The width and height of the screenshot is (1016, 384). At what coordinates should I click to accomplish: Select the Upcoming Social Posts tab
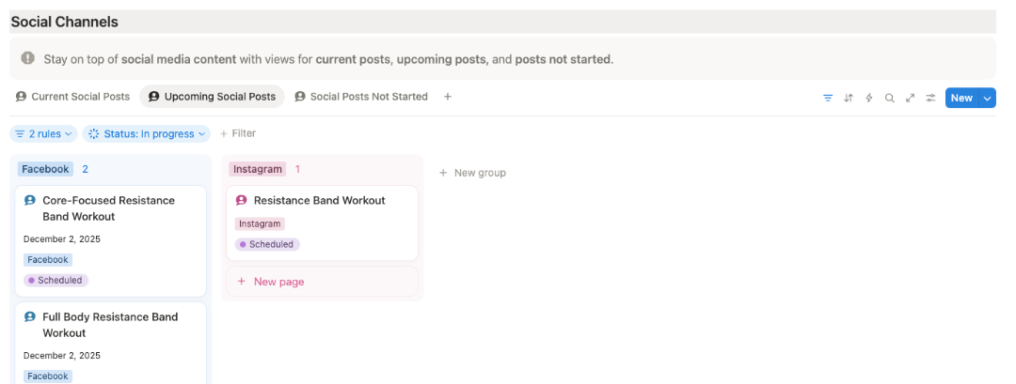pyautogui.click(x=212, y=97)
